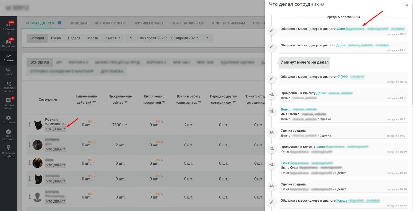Switch to Причины отказа tab
413x211 pixels.
click(x=148, y=23)
